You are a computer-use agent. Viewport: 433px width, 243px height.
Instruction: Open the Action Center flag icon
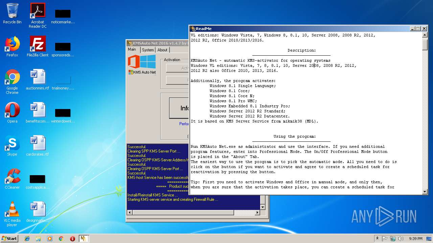[385, 239]
